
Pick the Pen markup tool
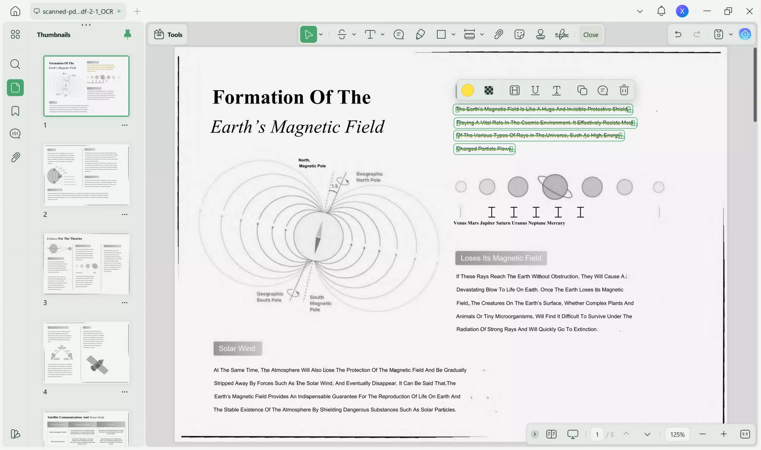pos(420,34)
